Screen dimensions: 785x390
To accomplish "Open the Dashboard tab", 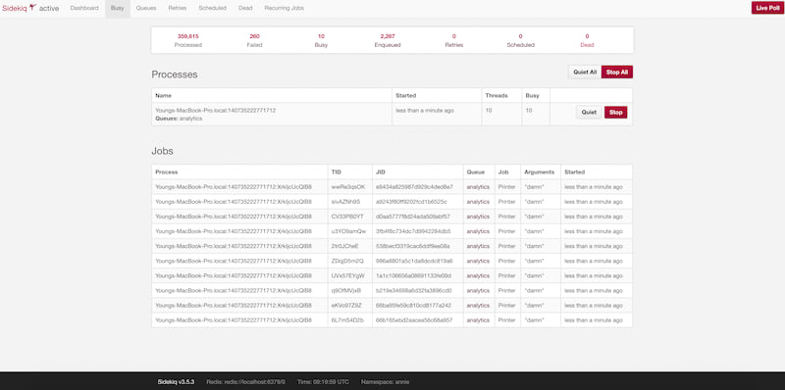I will pos(84,8).
